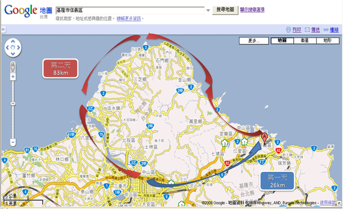
Task: Click the 八里鄉 place label
Action: coord(87,138)
